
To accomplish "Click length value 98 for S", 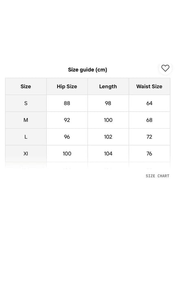I will click(108, 103).
